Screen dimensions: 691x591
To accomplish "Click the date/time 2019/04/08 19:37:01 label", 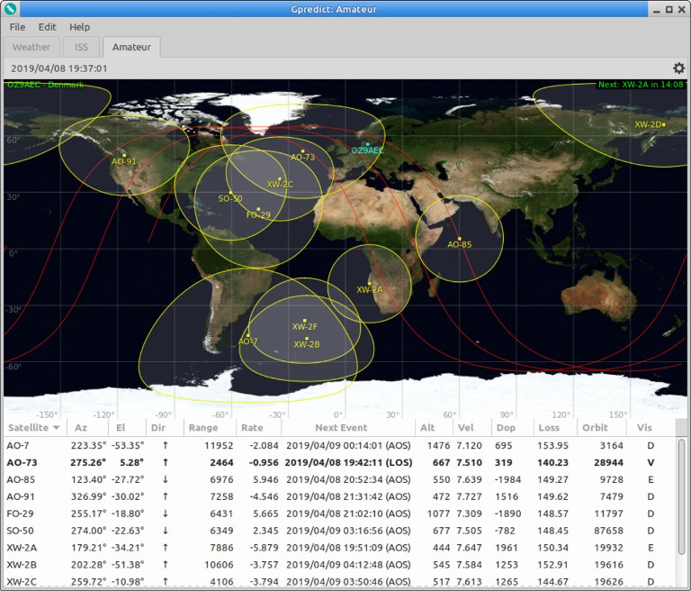I will pos(59,68).
